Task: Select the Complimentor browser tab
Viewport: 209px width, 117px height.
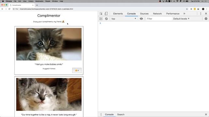Action: point(21,5)
